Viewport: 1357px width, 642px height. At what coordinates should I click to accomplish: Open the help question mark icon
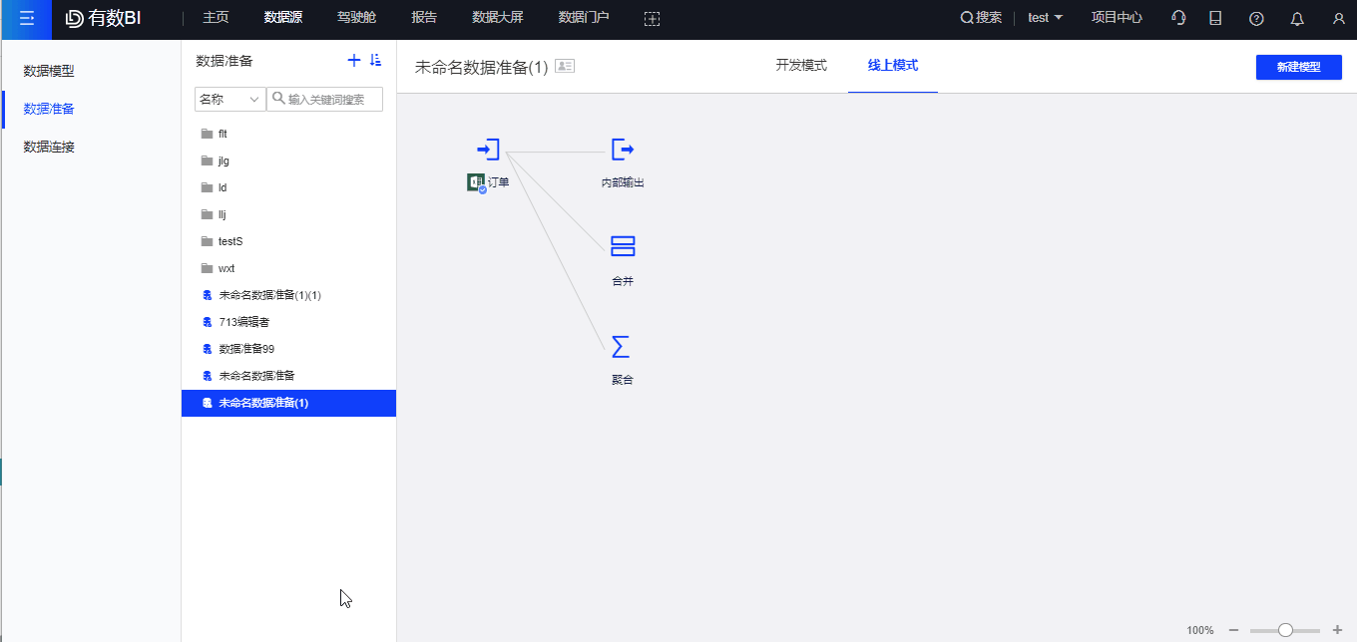[1256, 17]
